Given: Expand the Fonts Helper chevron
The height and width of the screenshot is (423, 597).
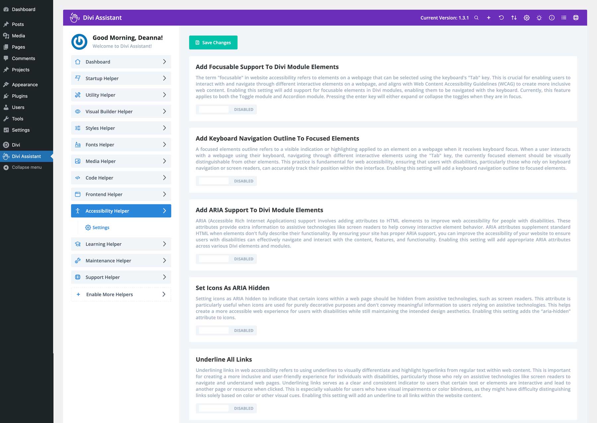Looking at the screenshot, I should coord(165,144).
